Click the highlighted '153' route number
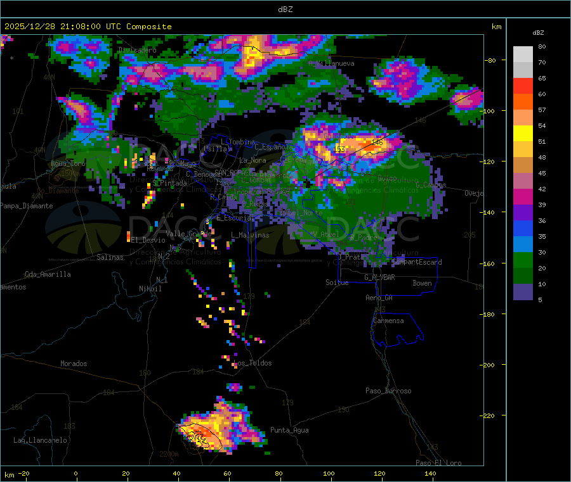This screenshot has height=482, width=571. [x=339, y=149]
